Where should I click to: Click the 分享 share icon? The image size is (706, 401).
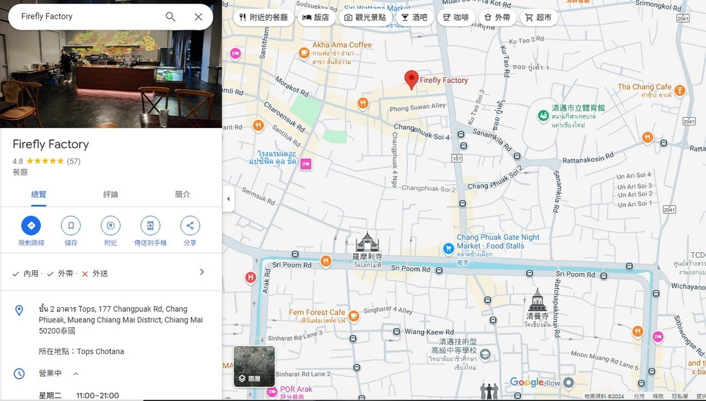(x=190, y=225)
